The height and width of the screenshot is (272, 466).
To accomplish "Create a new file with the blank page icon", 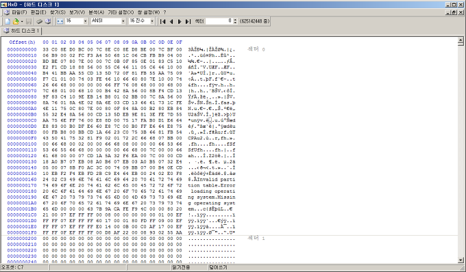I will coord(8,21).
